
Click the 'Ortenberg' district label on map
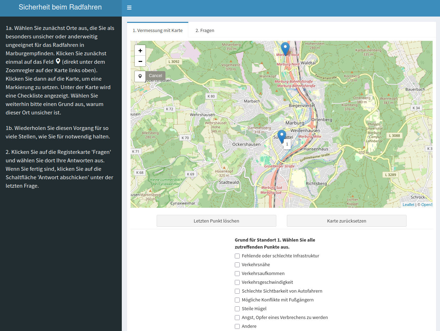(x=322, y=120)
